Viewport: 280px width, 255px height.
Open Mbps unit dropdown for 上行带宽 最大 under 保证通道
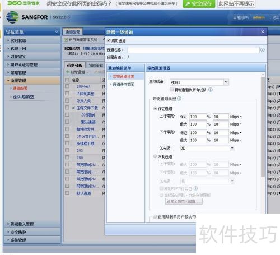point(236,124)
